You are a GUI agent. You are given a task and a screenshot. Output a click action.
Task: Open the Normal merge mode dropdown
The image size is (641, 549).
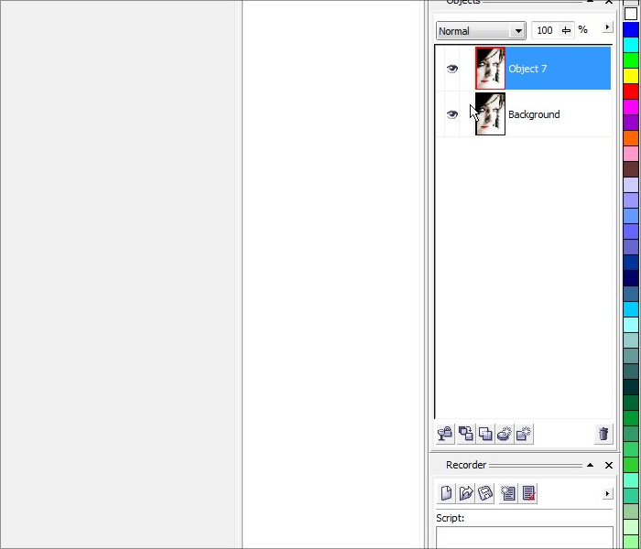518,31
